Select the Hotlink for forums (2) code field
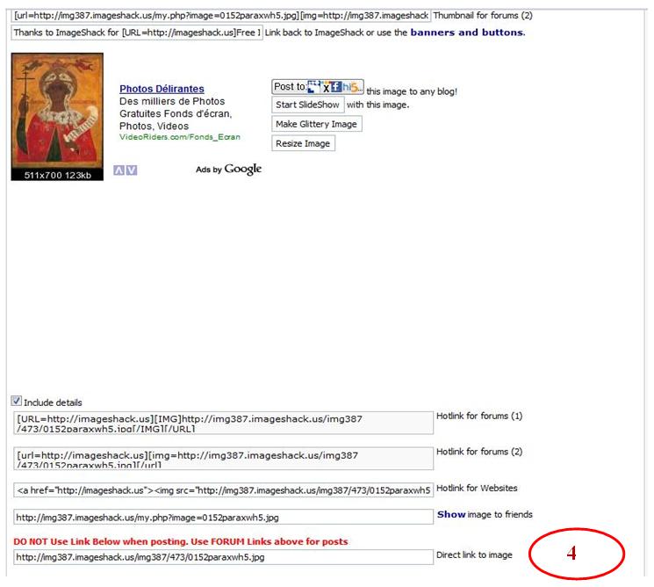The width and height of the screenshot is (654, 587). (223, 459)
